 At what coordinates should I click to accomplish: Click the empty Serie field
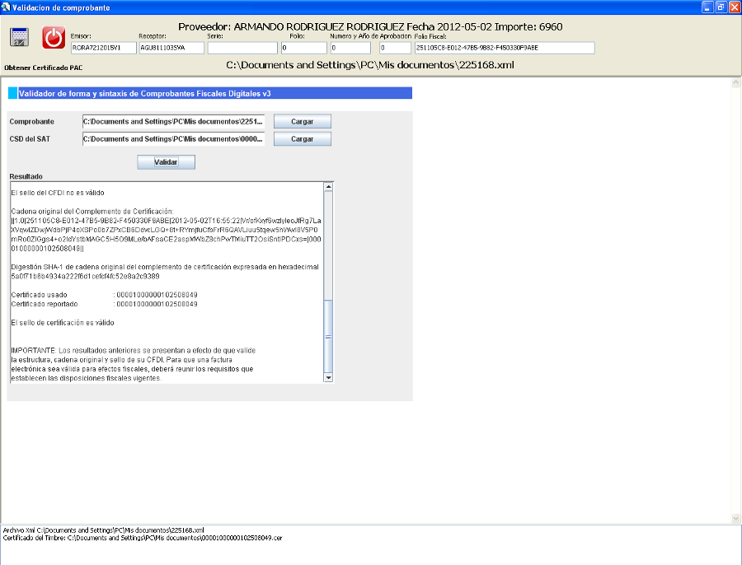tap(242, 48)
